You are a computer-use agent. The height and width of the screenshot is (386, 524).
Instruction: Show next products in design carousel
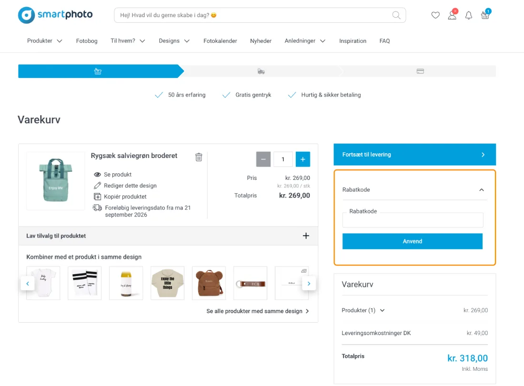[309, 284]
